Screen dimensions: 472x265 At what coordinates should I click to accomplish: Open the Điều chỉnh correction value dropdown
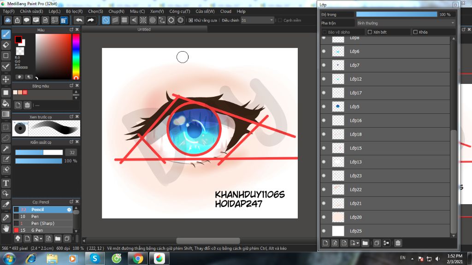[257, 20]
